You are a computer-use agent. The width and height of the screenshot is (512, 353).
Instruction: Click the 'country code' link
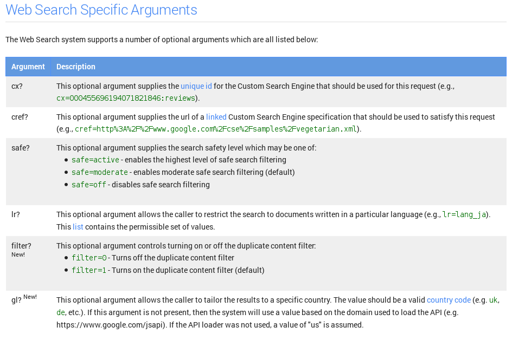pyautogui.click(x=449, y=300)
